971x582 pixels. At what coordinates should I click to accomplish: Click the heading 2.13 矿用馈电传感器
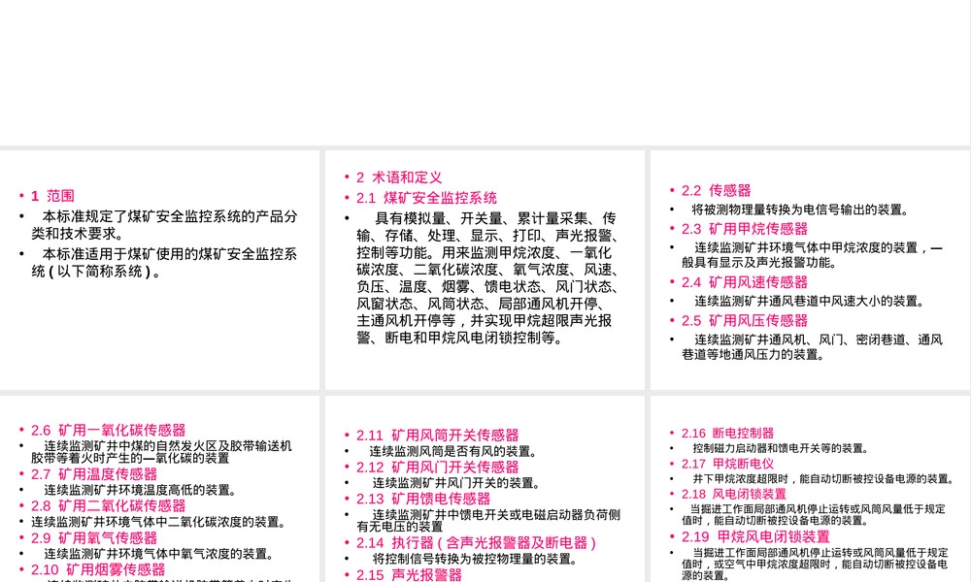point(423,499)
